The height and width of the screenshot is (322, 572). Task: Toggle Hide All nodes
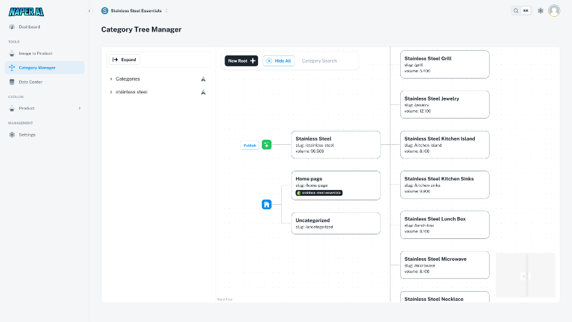tap(279, 61)
